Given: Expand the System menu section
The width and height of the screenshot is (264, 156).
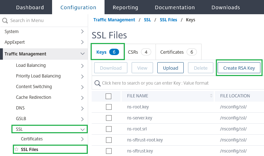Looking at the screenshot, I should pos(82,32).
